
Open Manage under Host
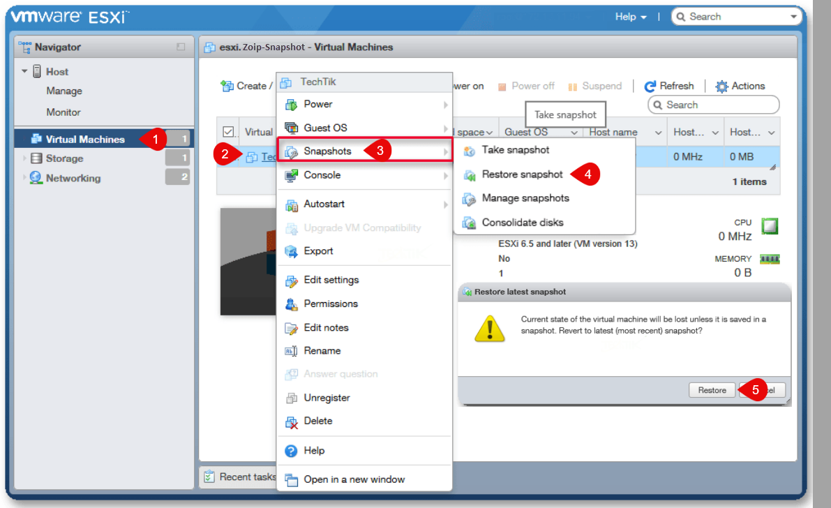coord(64,91)
